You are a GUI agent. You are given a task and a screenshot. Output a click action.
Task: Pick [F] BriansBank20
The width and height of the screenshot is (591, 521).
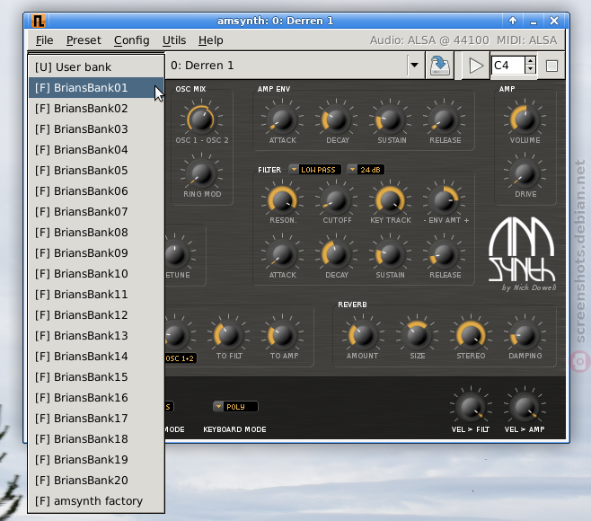(96, 481)
